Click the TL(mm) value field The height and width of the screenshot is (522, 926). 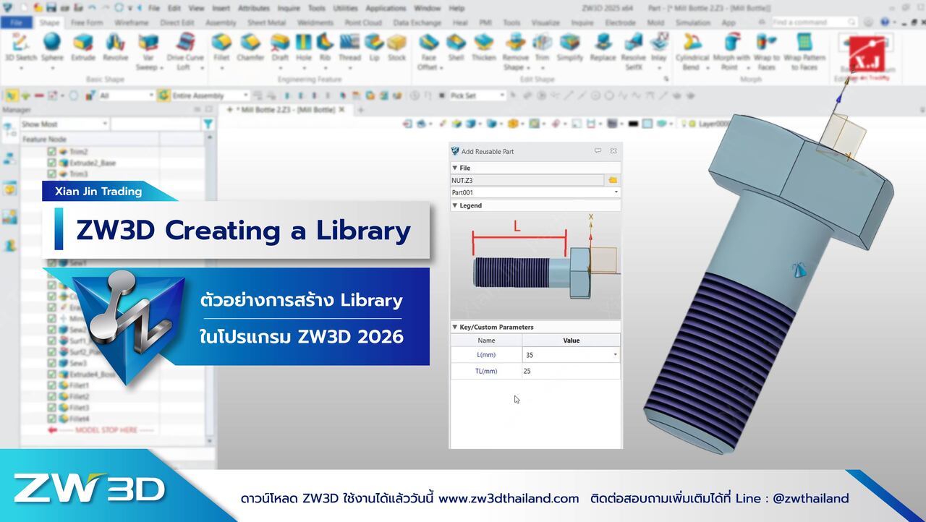[x=570, y=371]
